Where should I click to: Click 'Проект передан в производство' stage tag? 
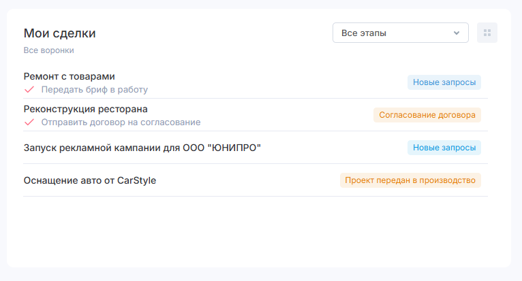tap(410, 180)
